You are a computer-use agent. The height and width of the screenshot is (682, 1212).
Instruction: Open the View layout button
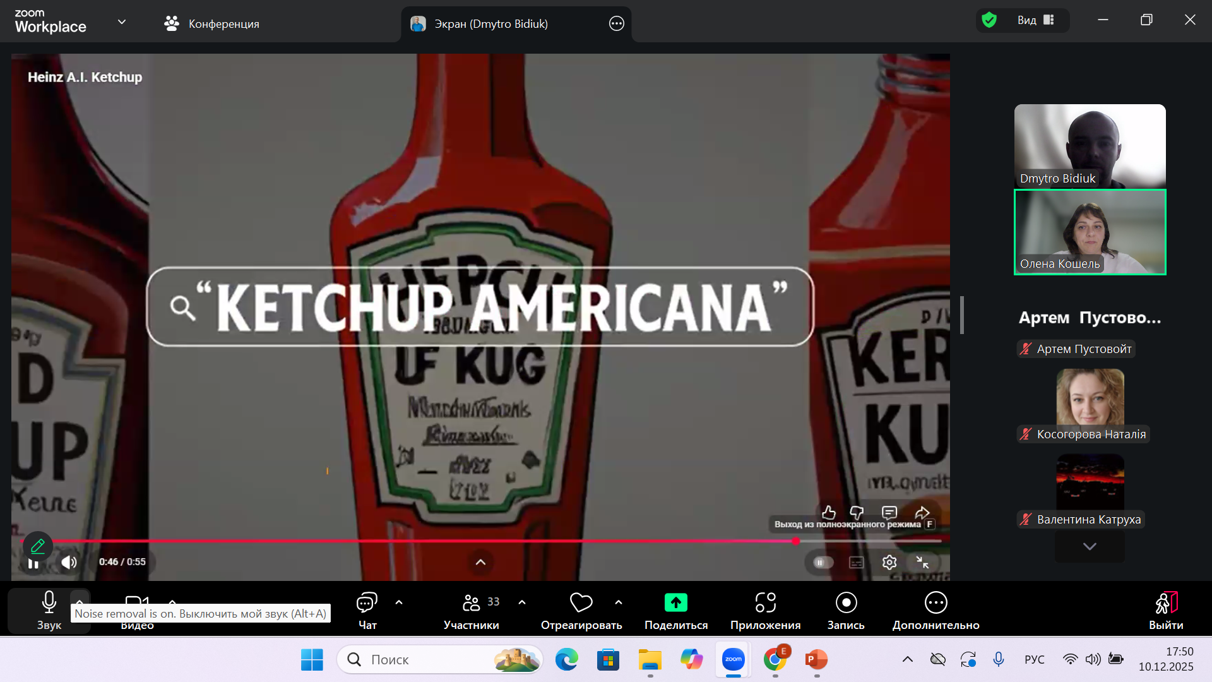(x=1035, y=20)
